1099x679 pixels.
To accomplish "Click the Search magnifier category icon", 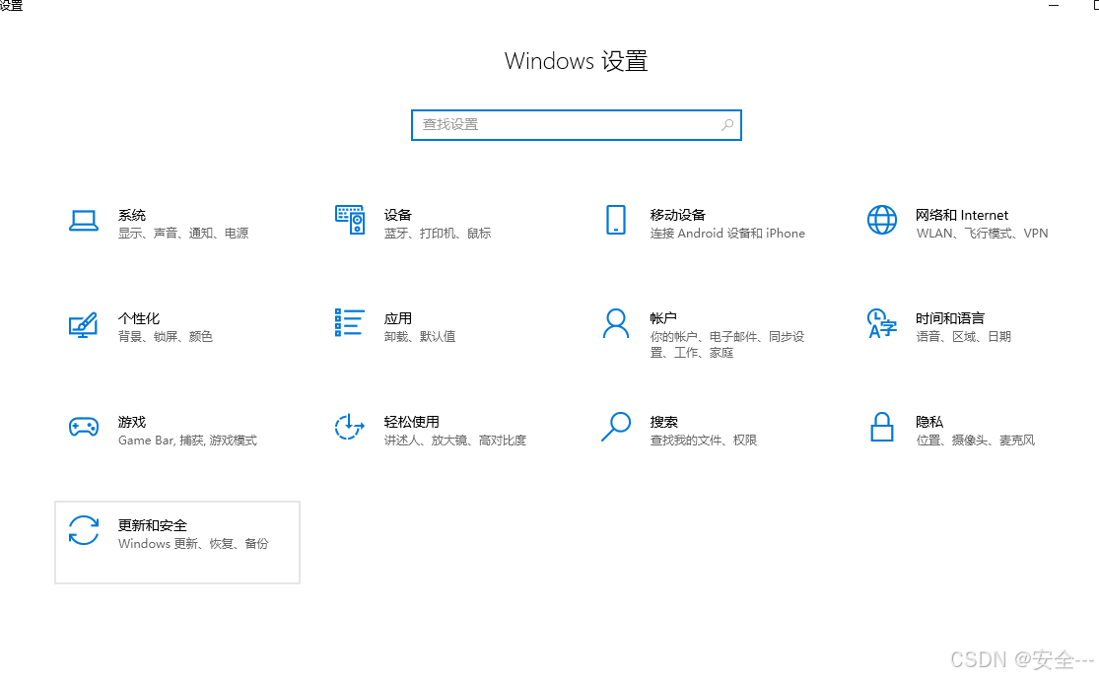I will 616,427.
